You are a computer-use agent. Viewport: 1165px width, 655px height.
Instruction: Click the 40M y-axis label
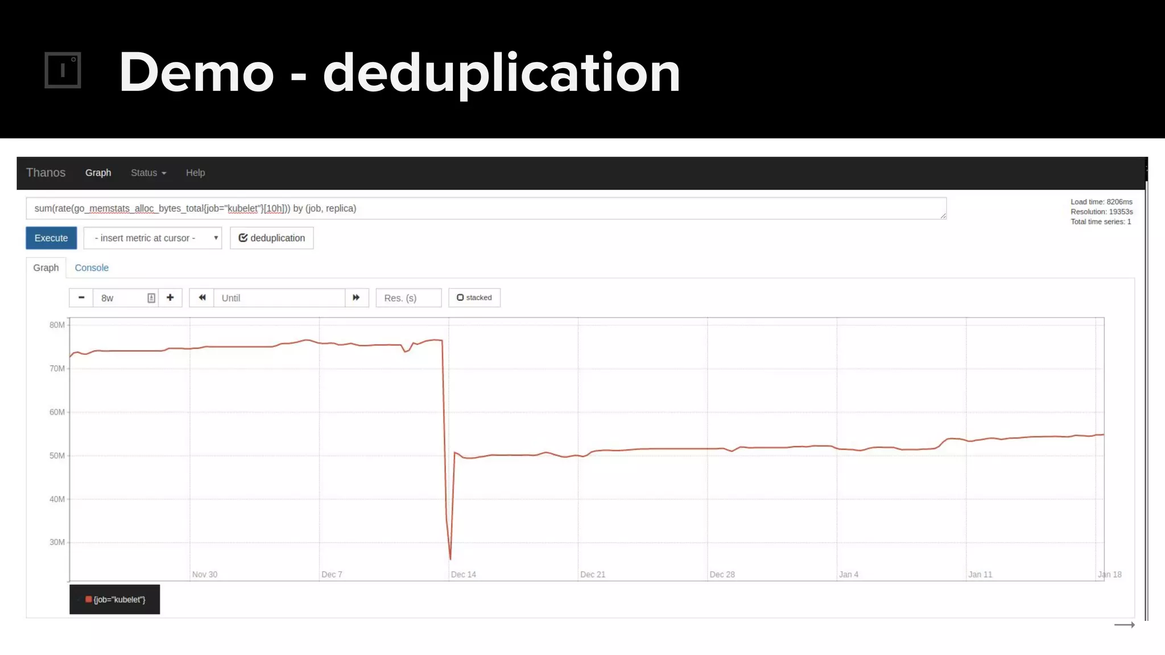(57, 499)
